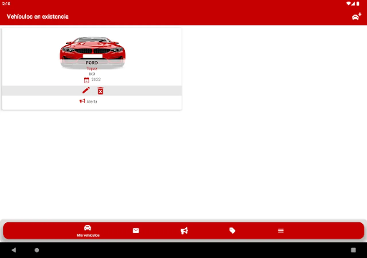Tap the Android home circle button
This screenshot has width=367, height=258.
click(x=37, y=250)
